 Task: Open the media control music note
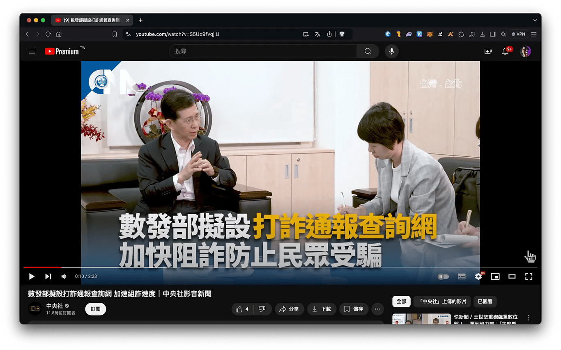(x=472, y=34)
